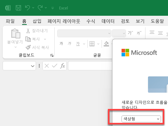This screenshot has height=126, width=168.
Task: Click the fill color paint bucket
Action: tap(106, 44)
